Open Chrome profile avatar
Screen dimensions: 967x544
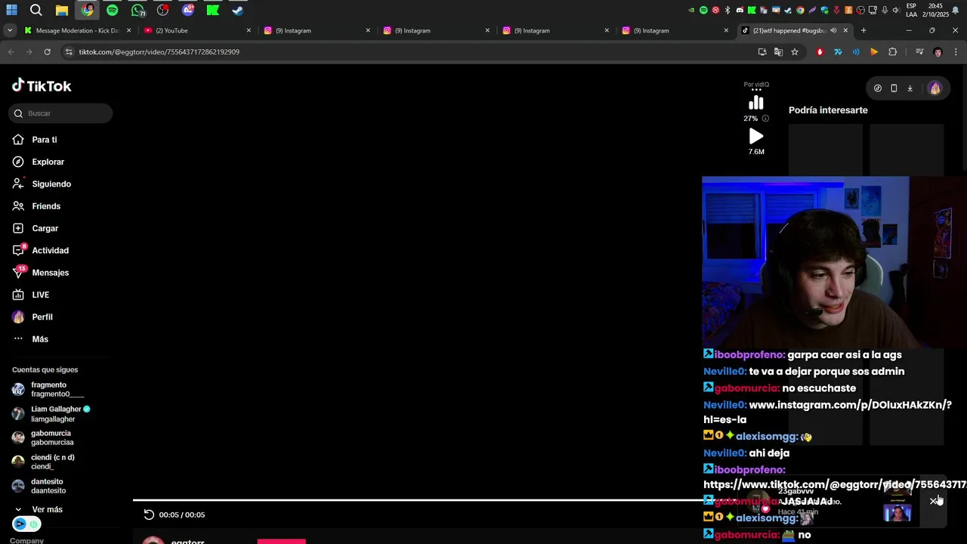(x=938, y=52)
